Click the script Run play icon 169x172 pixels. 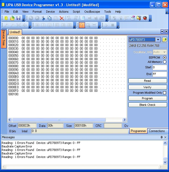click(x=106, y=25)
